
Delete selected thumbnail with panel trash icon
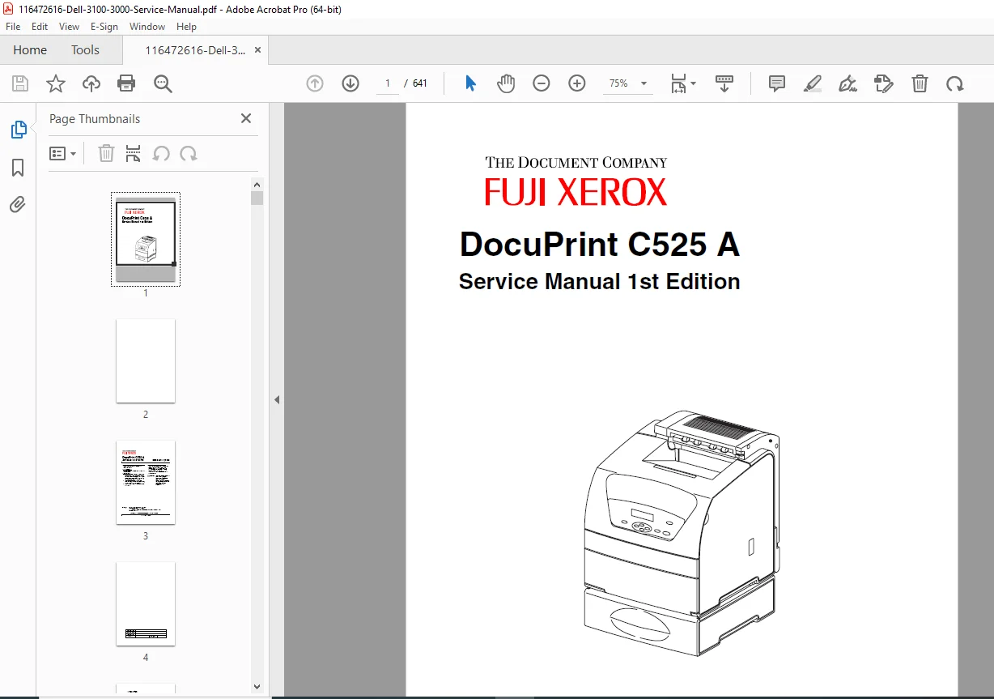tap(106, 153)
